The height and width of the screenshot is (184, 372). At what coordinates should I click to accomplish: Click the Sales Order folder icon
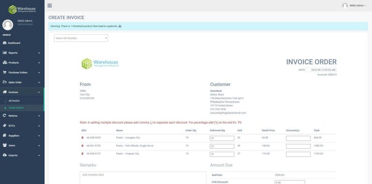[4, 82]
